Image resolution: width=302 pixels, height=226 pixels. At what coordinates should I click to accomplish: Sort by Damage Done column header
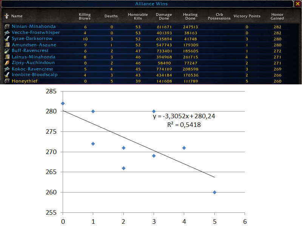click(164, 16)
